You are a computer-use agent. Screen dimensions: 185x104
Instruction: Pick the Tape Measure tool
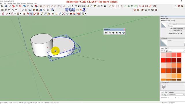coord(42,14)
